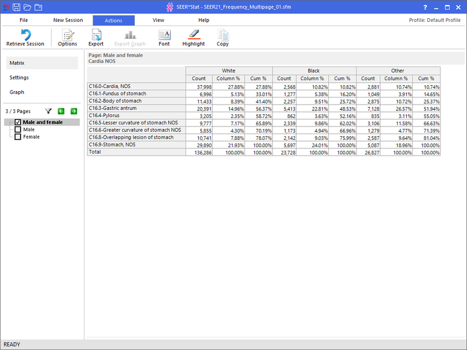The height and width of the screenshot is (350, 467).
Task: Enable the Female page checkbox
Action: pyautogui.click(x=18, y=137)
